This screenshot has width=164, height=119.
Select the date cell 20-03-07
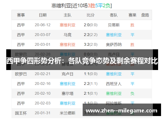pyautogui.click(x=43, y=35)
